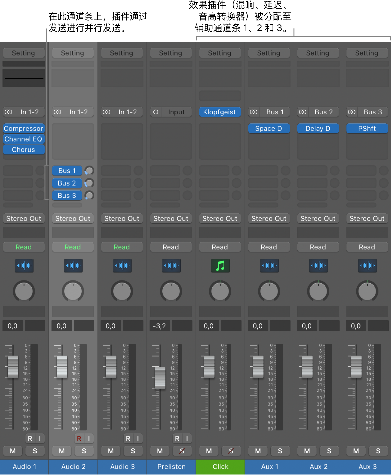Click the green music note icon on Click

220,266
